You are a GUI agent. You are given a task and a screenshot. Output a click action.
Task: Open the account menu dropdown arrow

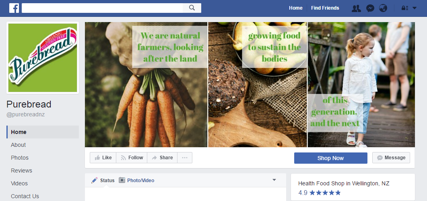coord(415,8)
